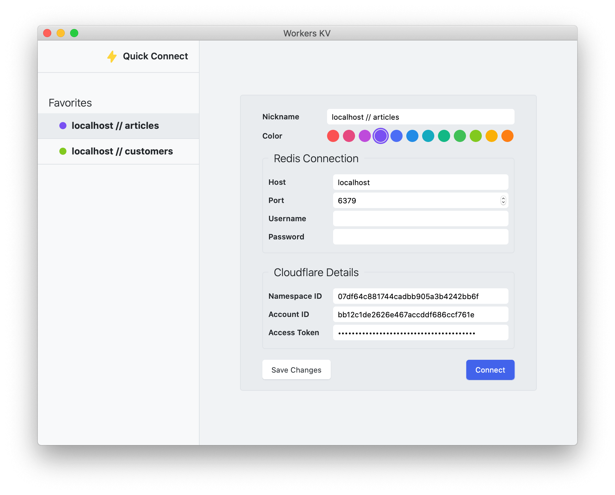The height and width of the screenshot is (495, 615).
Task: Focus the Redis Password input field
Action: 420,237
